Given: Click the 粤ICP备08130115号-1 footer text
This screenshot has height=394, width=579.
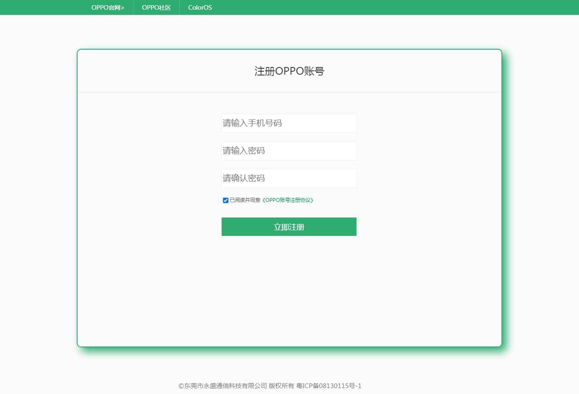Looking at the screenshot, I should pyautogui.click(x=329, y=386).
